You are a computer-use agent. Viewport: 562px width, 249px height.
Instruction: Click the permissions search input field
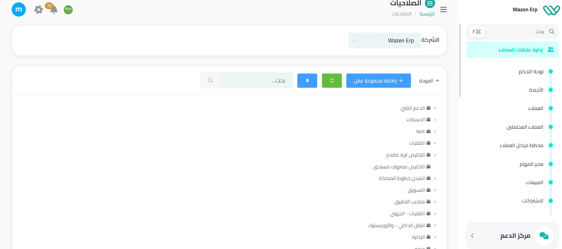[256, 80]
